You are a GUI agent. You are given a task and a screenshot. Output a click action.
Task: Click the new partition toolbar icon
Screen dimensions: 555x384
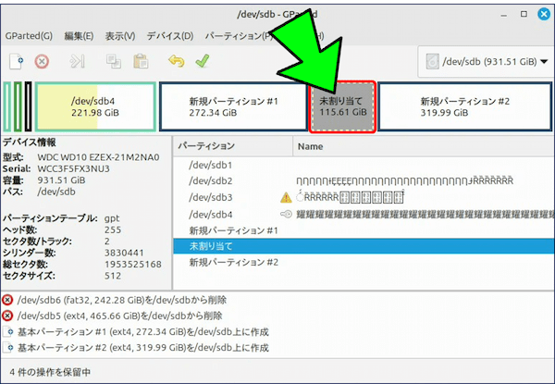pyautogui.click(x=16, y=62)
